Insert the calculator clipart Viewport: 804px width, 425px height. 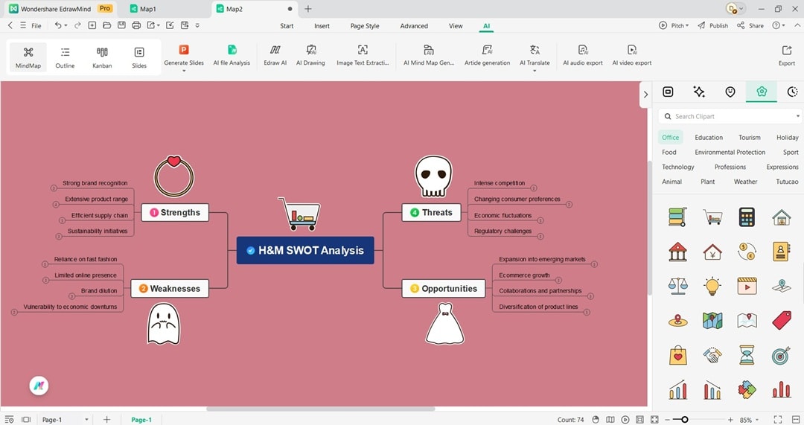(747, 217)
